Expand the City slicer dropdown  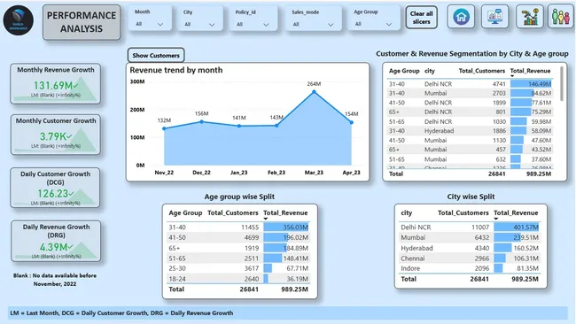[212, 25]
